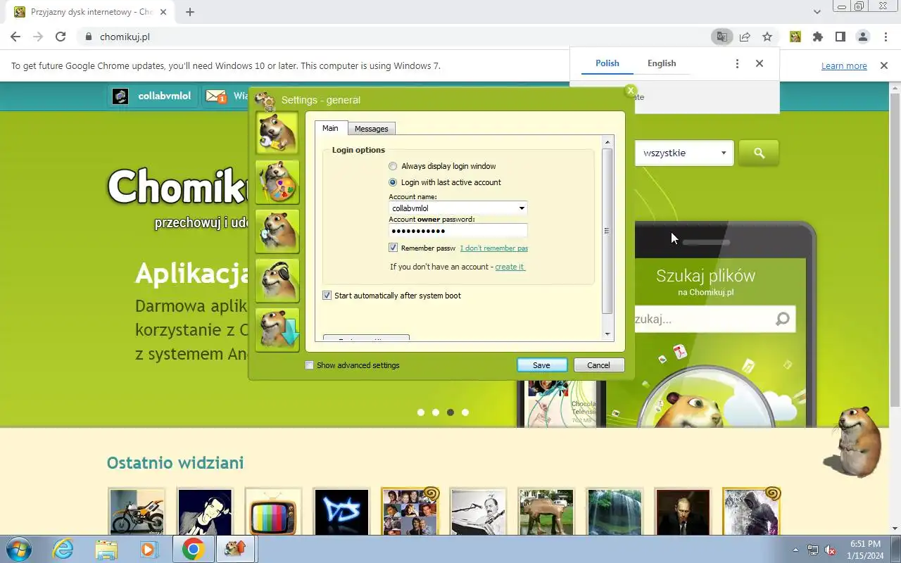Open Windows Media Player from taskbar
This screenshot has width=901, height=563.
point(149,549)
